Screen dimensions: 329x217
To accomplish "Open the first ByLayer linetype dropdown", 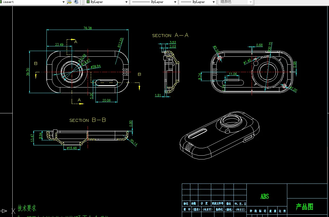I will (175, 2).
